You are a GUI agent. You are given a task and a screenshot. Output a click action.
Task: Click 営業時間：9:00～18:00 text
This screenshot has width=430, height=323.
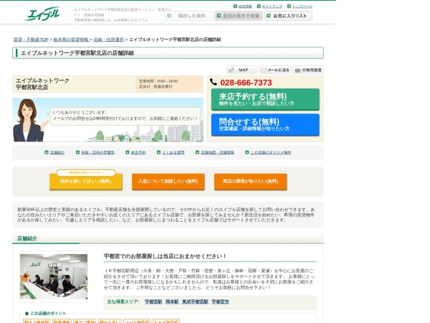click(158, 81)
